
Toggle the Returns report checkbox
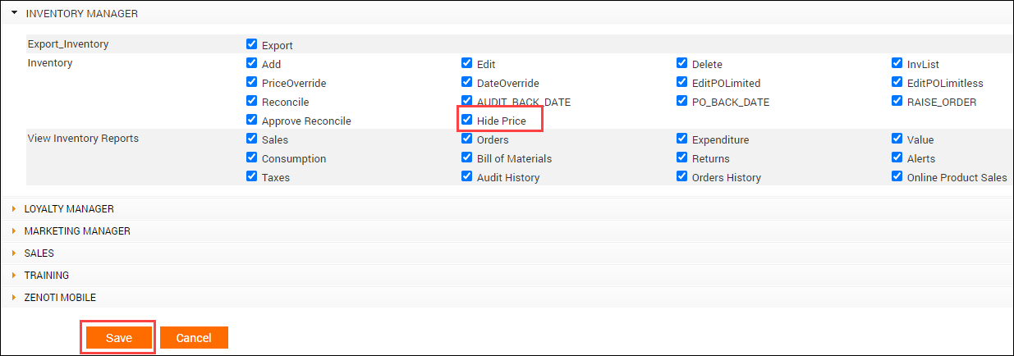[682, 157]
